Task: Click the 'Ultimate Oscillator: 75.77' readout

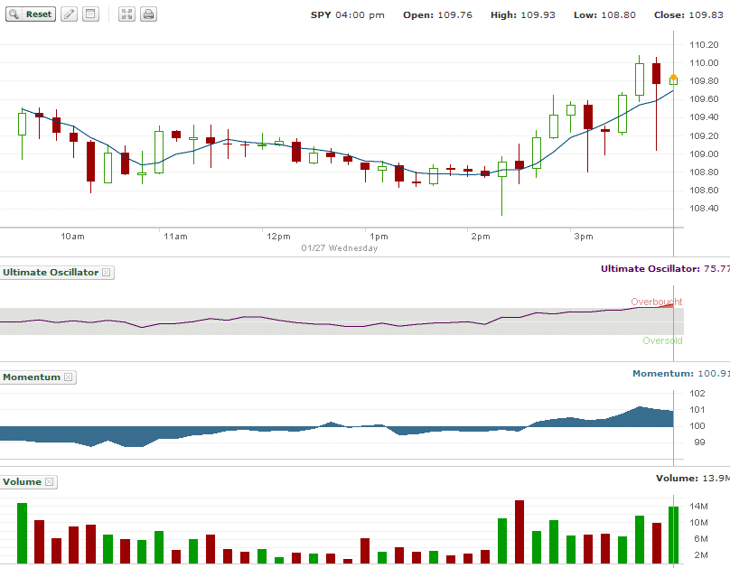Action: [x=665, y=269]
